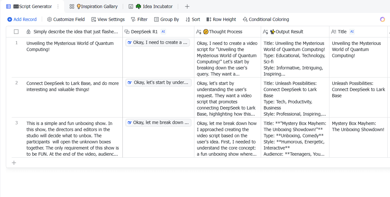Screen dimensions: 390x197
Task: Open the Script Generator tab
Action: pos(32,6)
